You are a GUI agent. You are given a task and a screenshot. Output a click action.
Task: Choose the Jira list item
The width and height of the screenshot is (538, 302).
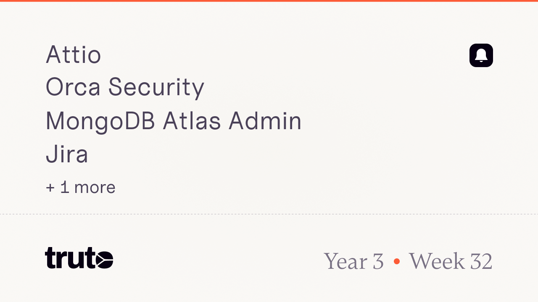coord(67,154)
